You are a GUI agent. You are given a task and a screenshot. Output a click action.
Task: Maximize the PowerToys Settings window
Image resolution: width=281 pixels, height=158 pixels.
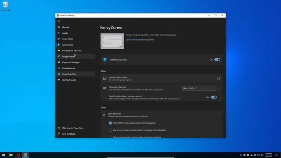pyautogui.click(x=216, y=15)
